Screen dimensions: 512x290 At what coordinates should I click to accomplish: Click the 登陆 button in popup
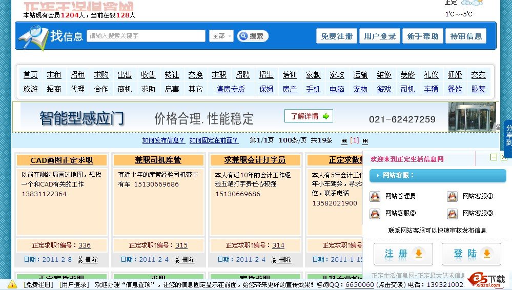tap(472, 254)
